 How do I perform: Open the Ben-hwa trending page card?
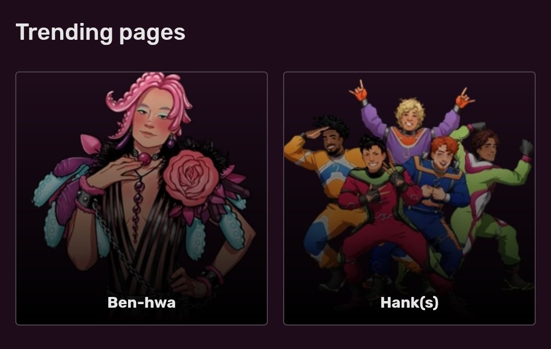coord(141,198)
